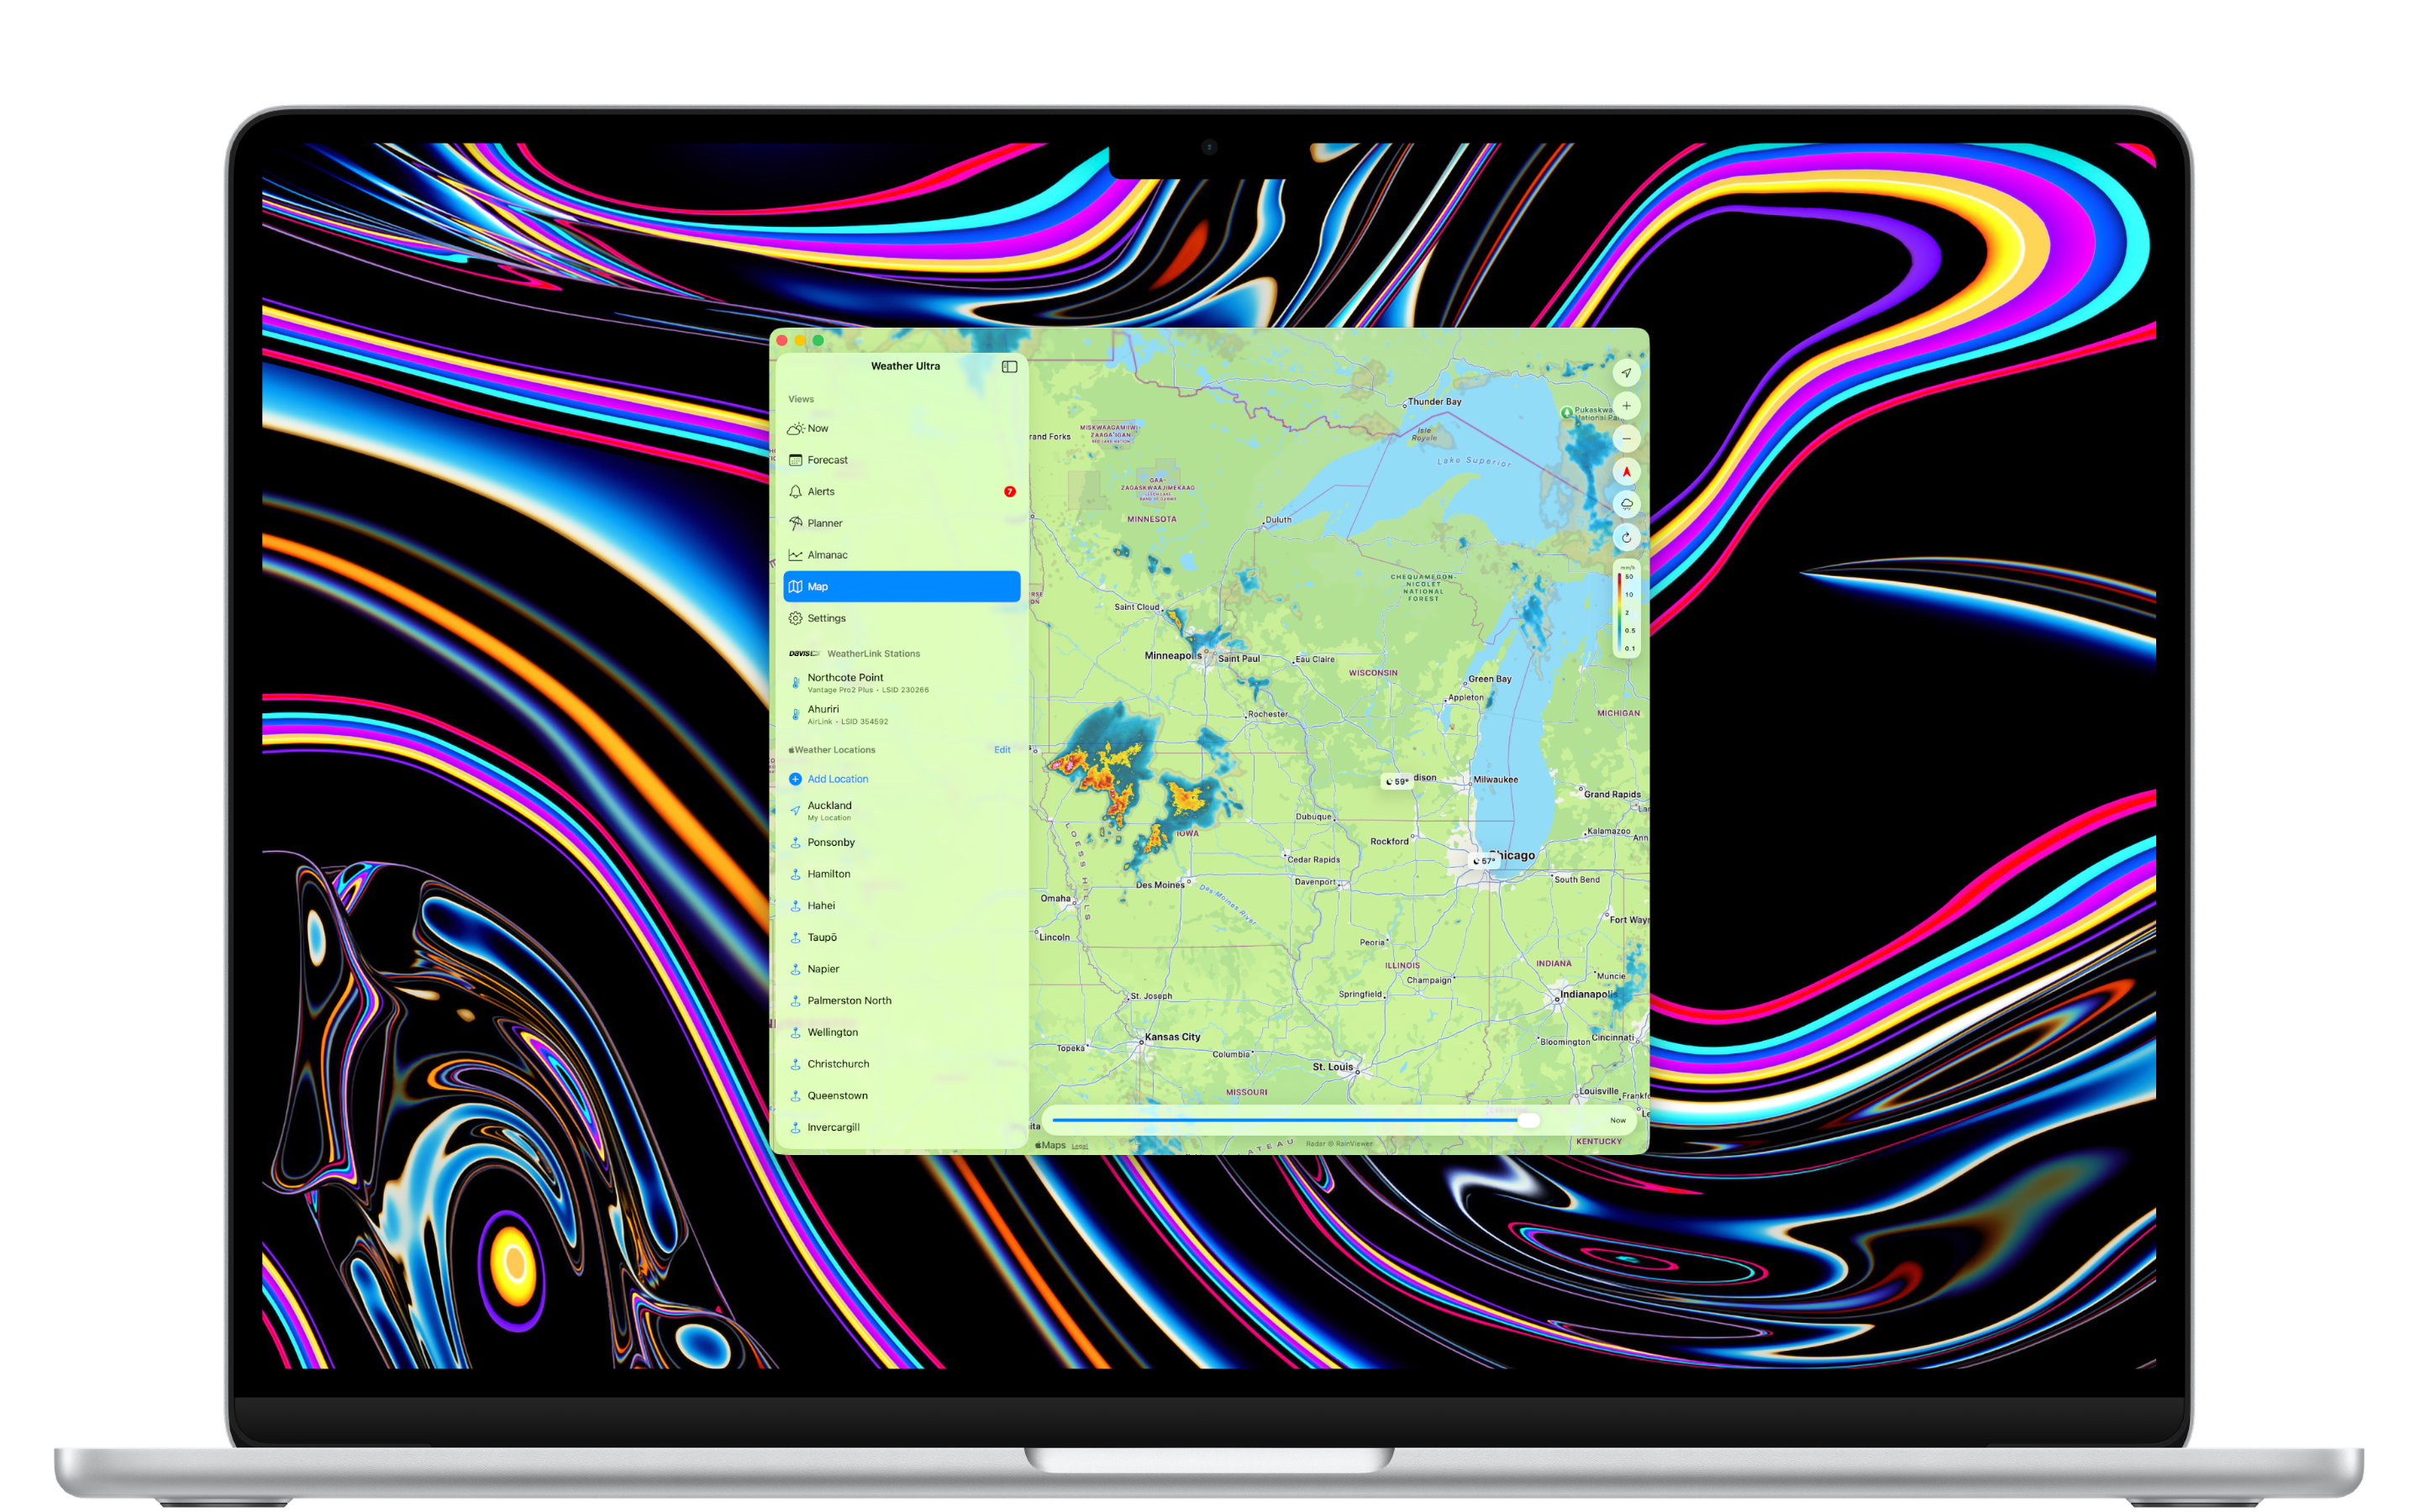The height and width of the screenshot is (1512, 2420).
Task: Click the Kansas City label on the map
Action: (x=1172, y=1037)
